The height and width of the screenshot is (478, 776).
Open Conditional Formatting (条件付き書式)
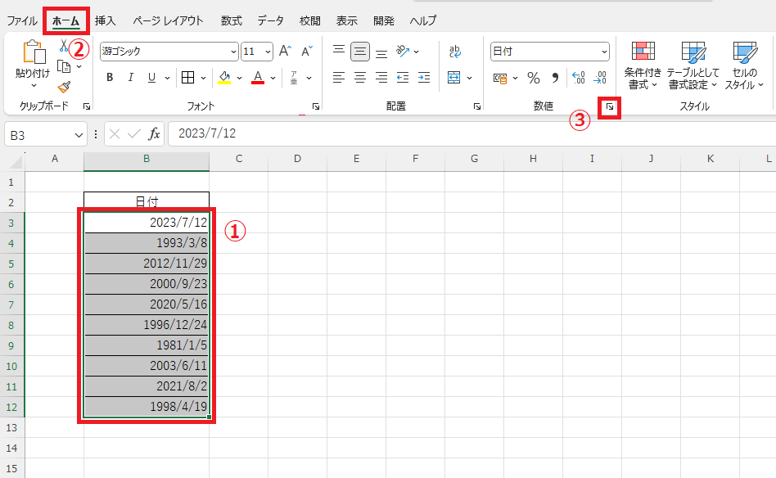(643, 65)
